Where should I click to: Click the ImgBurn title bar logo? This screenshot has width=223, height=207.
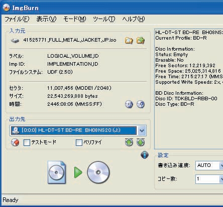(7, 8)
